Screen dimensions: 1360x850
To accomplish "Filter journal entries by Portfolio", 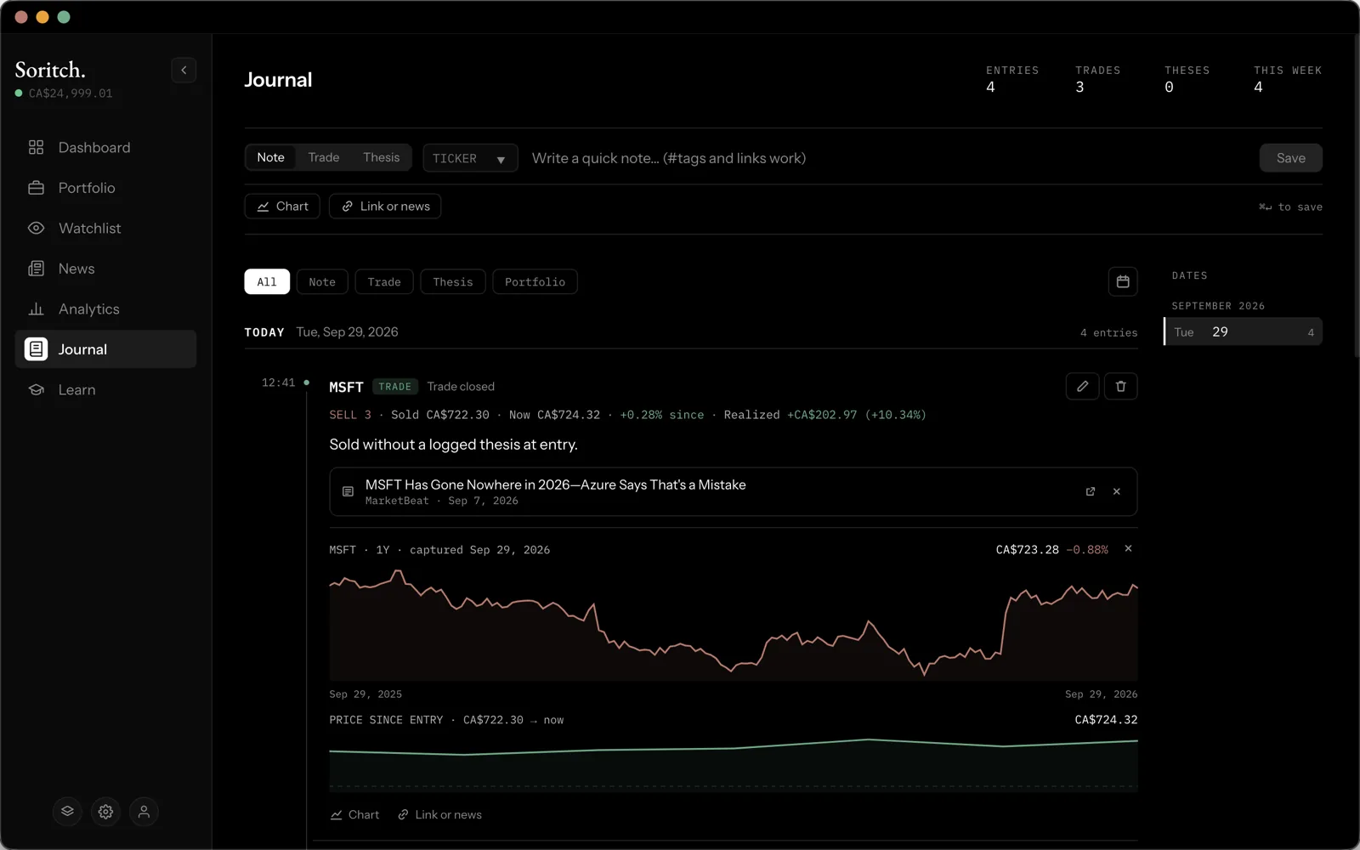I will coord(535,282).
